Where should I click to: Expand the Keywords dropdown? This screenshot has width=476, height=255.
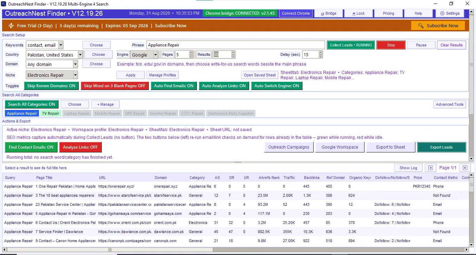[x=61, y=45]
